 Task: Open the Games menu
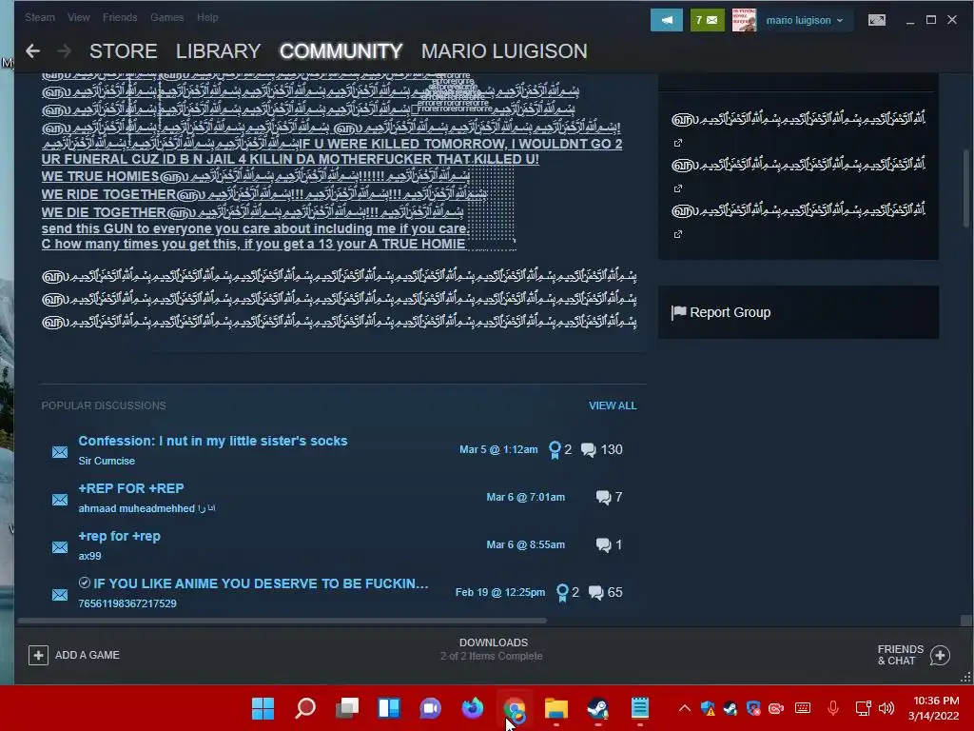(x=167, y=17)
